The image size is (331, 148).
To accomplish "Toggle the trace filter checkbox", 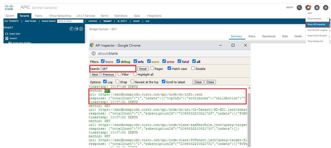I will coord(102,61).
